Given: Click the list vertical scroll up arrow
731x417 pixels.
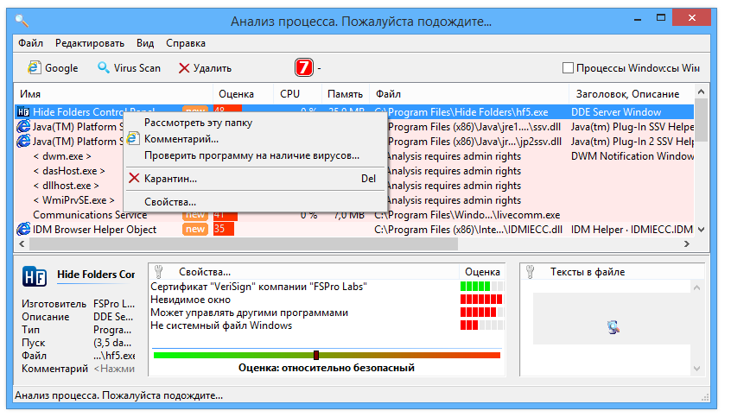Looking at the screenshot, I should coord(701,92).
